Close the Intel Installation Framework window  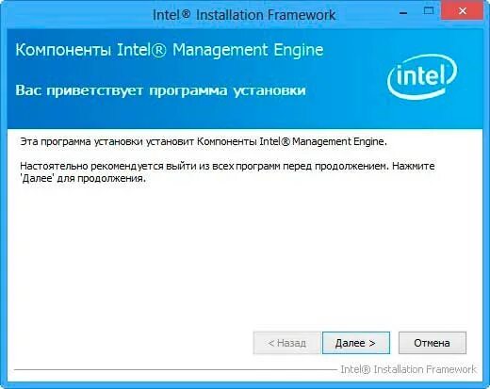462,11
